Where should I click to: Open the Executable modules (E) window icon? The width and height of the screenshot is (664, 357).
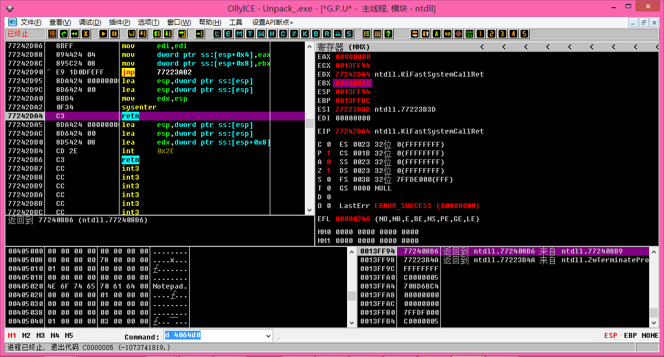click(x=228, y=34)
